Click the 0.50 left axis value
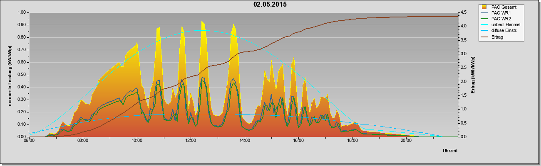 pyautogui.click(x=22, y=75)
